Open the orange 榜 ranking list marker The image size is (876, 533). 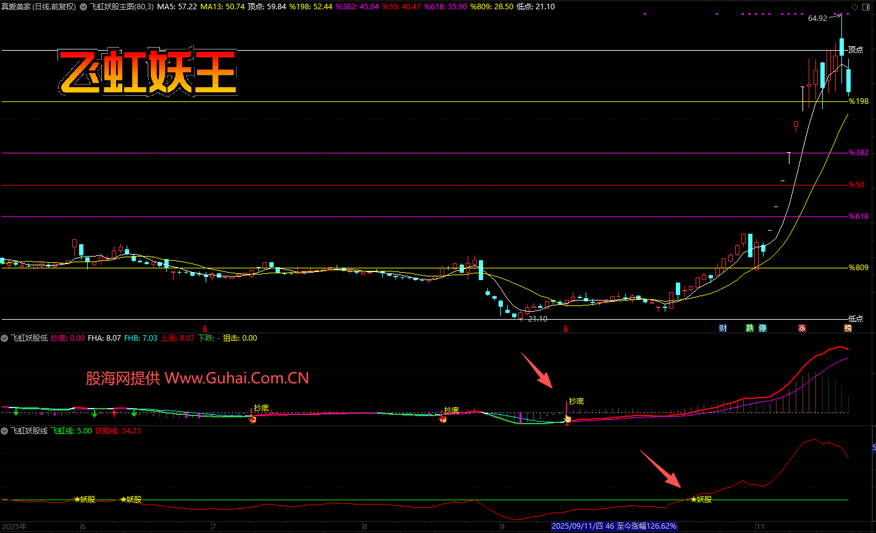click(848, 328)
